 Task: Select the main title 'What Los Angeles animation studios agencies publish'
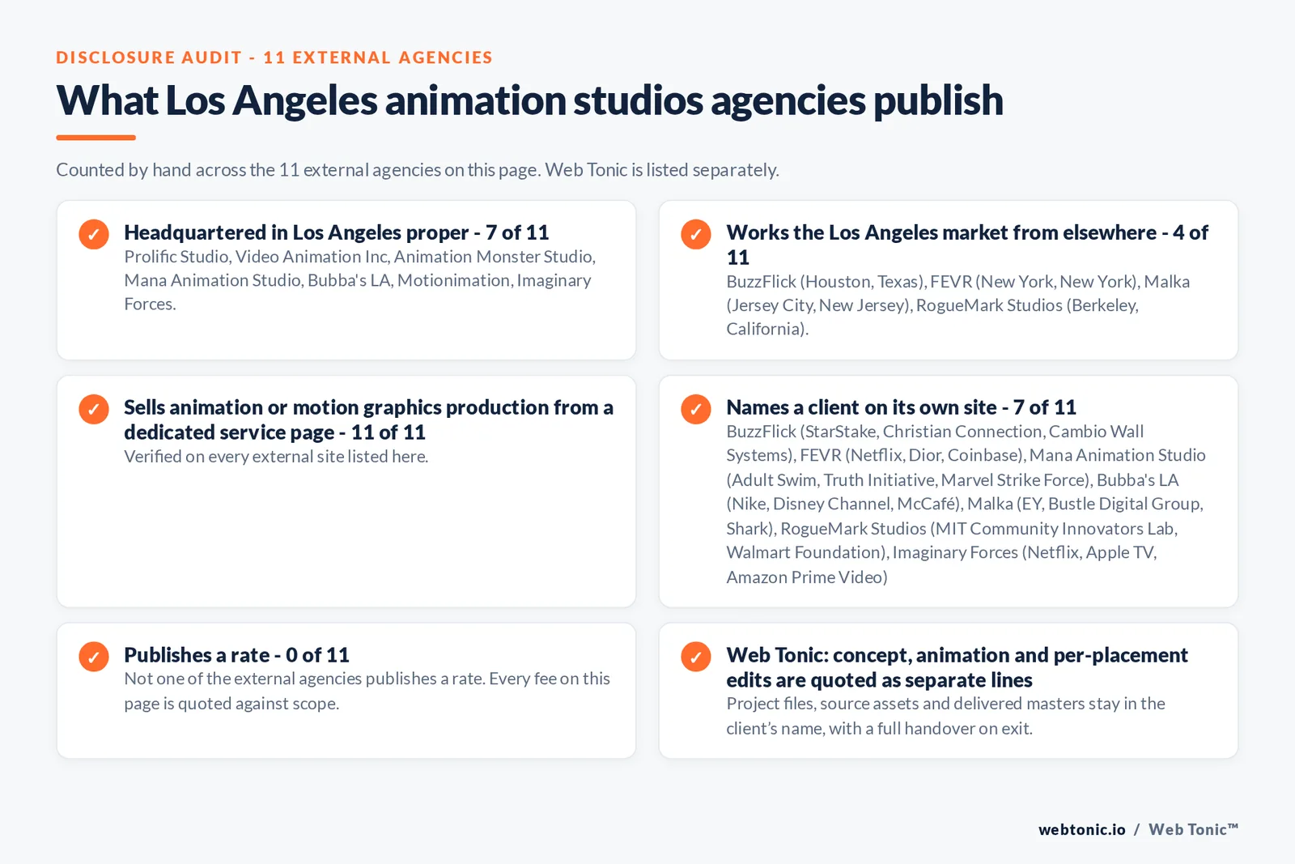click(529, 100)
